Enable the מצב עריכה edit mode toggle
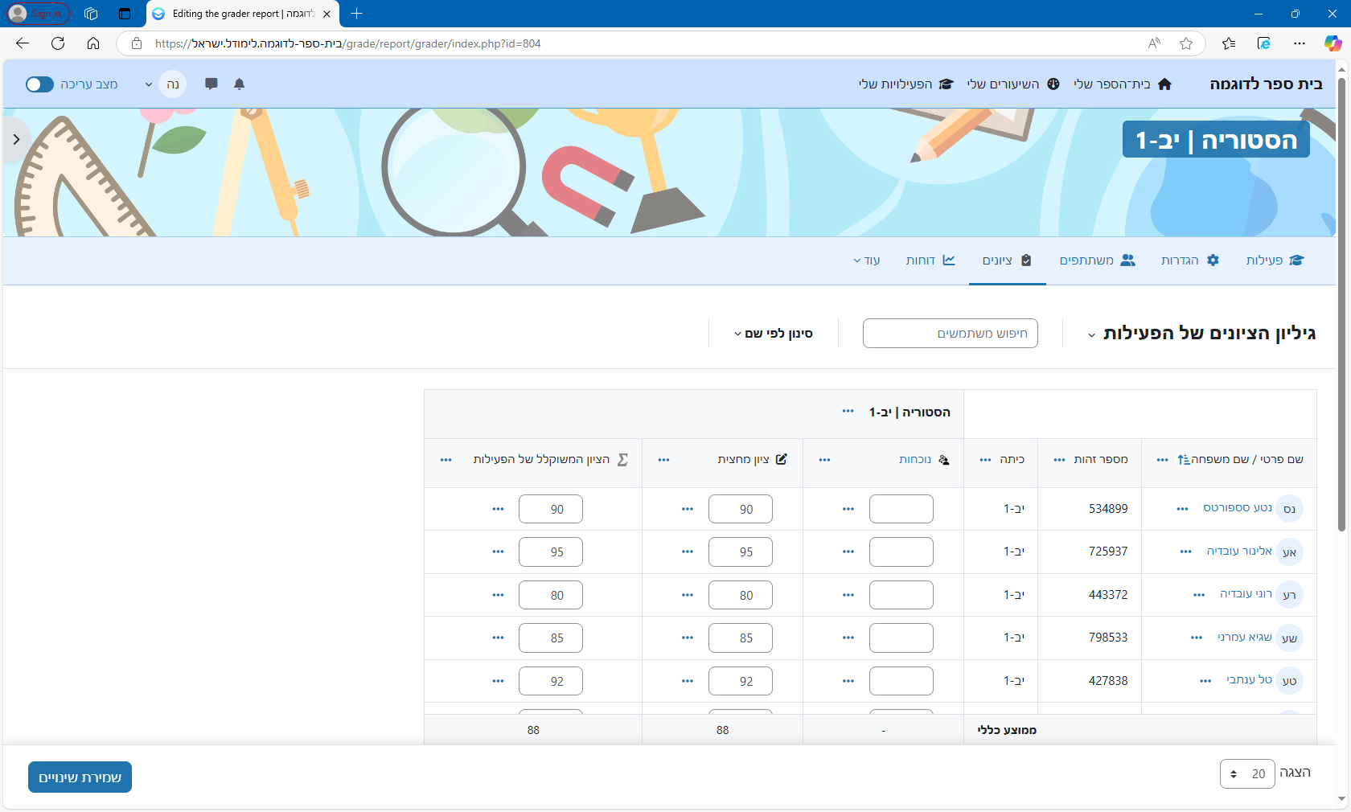 point(39,84)
